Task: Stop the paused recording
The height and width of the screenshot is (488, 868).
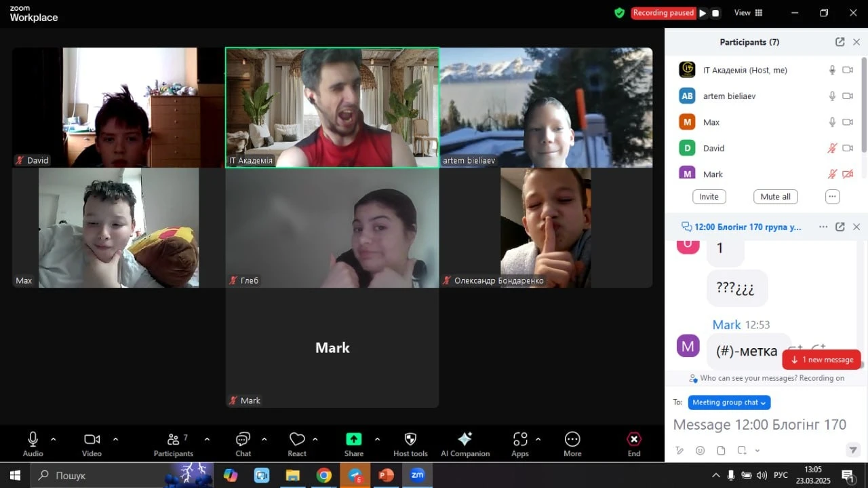Action: click(715, 13)
